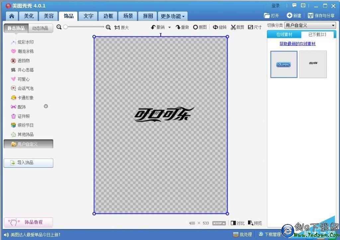Open the resize (尺寸) tool
Viewport: 340px width, 240px height.
click(251, 27)
